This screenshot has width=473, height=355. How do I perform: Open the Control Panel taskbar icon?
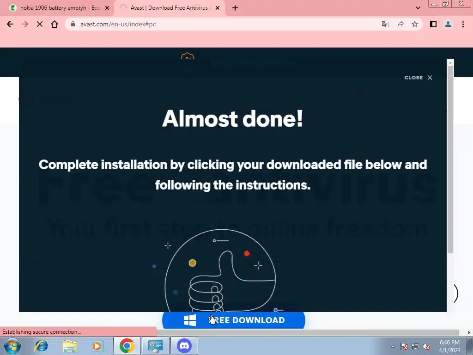[156, 346]
